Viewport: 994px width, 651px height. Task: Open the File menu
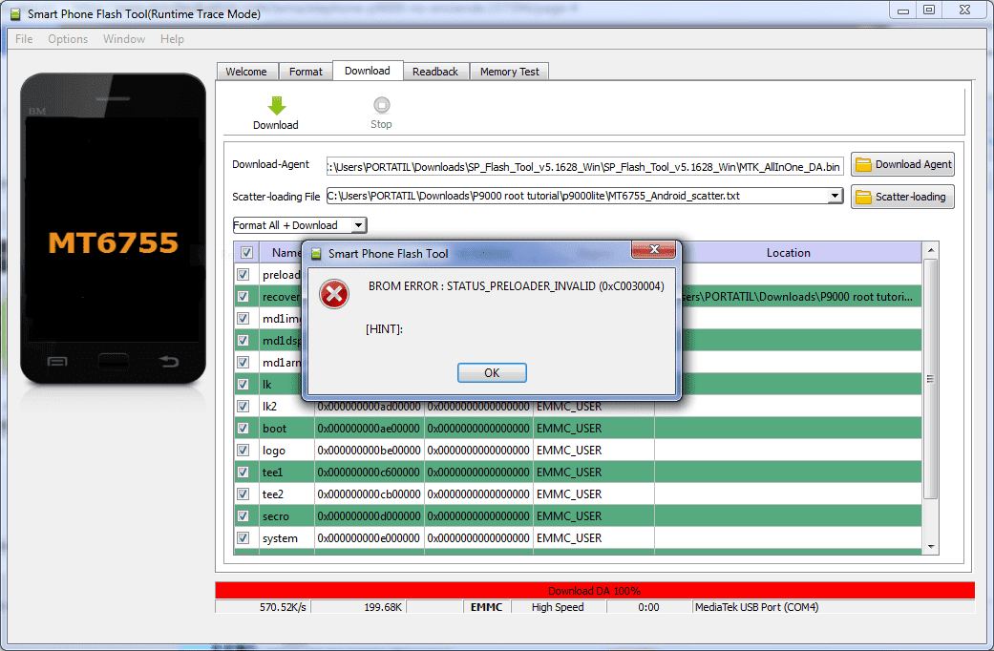point(24,39)
